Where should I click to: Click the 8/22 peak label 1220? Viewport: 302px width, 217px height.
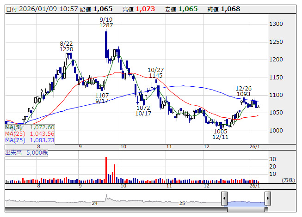point(66,49)
